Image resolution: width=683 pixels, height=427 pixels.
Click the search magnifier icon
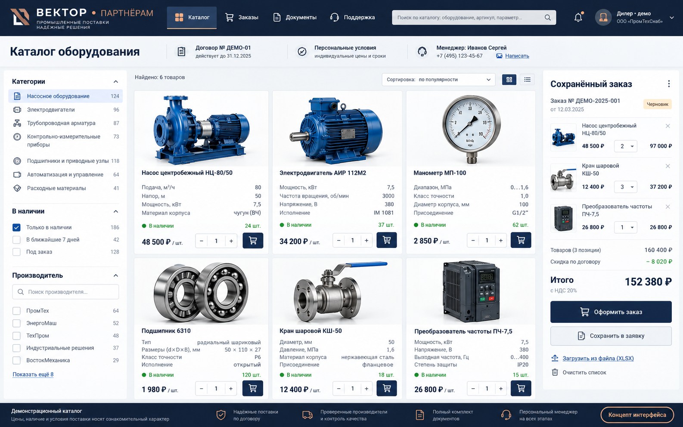pyautogui.click(x=547, y=18)
